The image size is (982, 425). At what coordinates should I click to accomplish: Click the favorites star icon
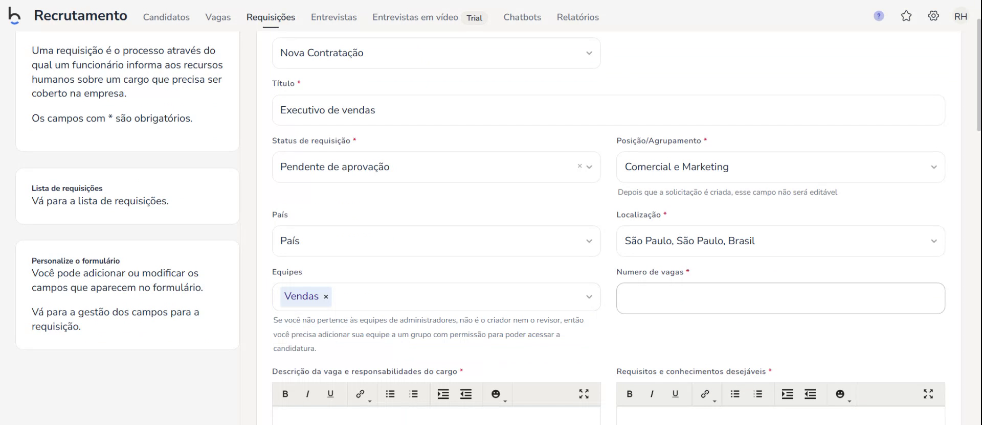[906, 16]
